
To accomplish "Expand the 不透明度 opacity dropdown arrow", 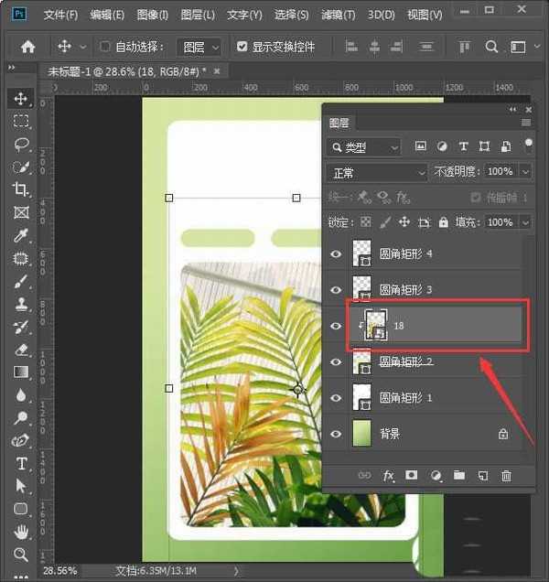I will point(525,172).
